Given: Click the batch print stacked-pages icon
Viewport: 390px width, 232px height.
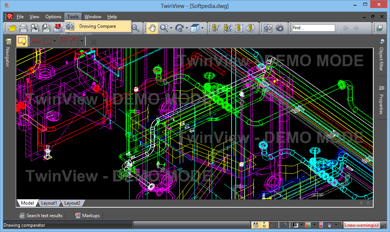Looking at the screenshot, I should [46, 28].
